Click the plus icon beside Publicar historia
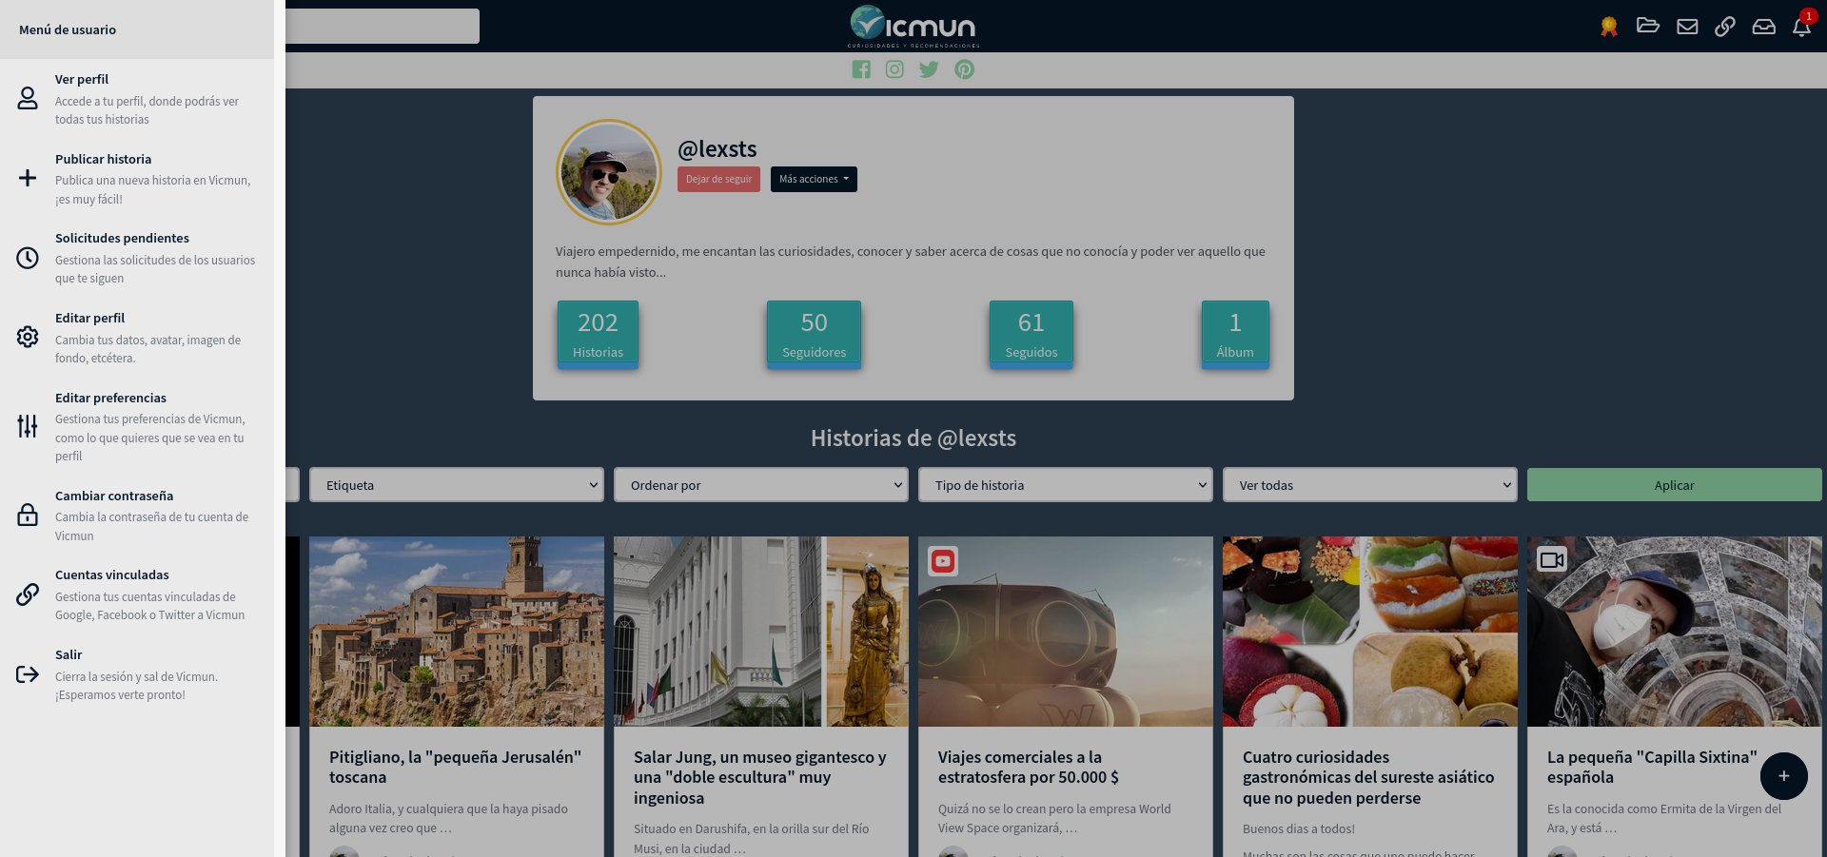 click(28, 178)
